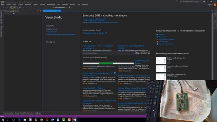The height and width of the screenshot is (122, 217).
Task: Toggle auto-hide pin of Solution Explorer
Action: (39, 11)
